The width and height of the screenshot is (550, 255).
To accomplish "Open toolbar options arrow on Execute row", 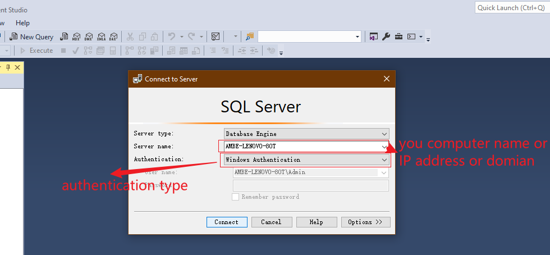I will [x=281, y=53].
